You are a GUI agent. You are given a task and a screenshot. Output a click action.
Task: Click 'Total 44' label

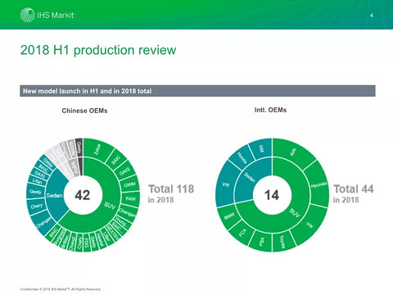354,189
